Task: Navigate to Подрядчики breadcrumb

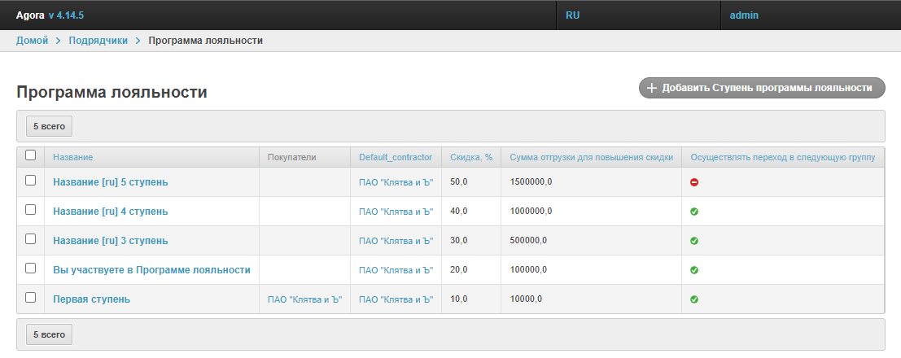Action: click(98, 41)
